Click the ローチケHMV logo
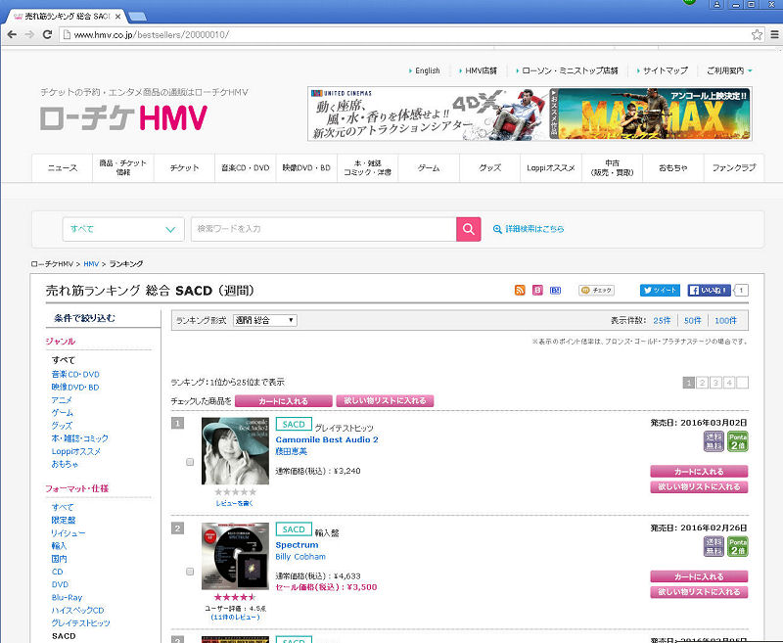The width and height of the screenshot is (783, 643). click(123, 117)
